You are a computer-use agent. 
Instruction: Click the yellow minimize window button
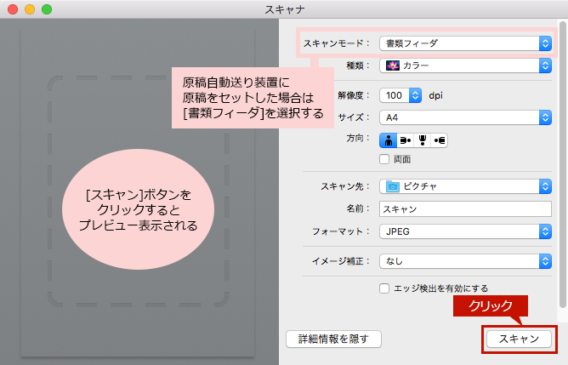(x=30, y=9)
